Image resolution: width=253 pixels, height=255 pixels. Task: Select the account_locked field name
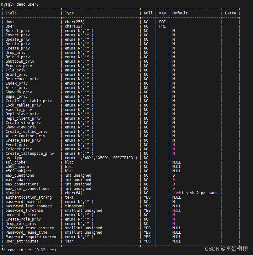click(x=21, y=215)
